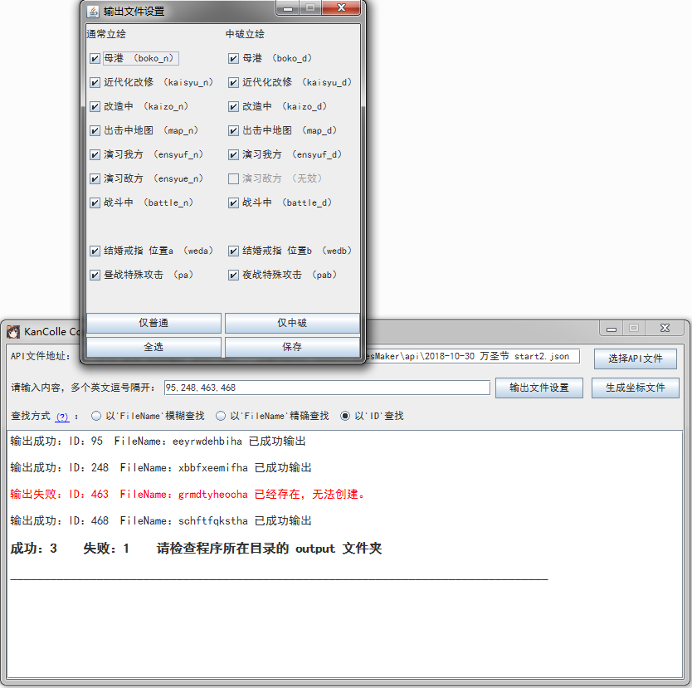Open 输出文件设置 from main window
692x688 pixels.
point(538,388)
